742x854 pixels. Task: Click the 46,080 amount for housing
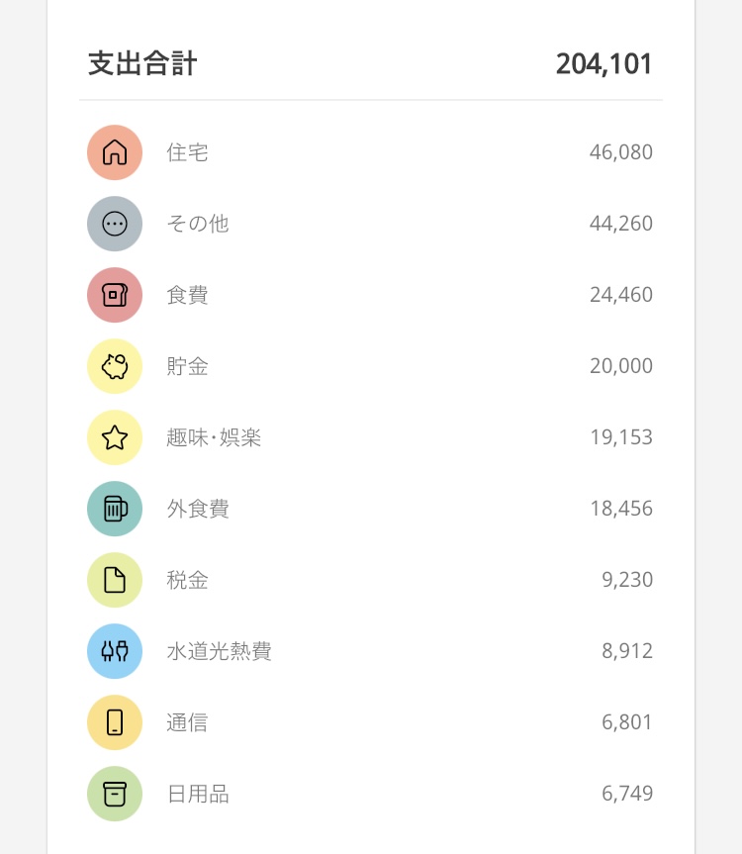point(621,152)
